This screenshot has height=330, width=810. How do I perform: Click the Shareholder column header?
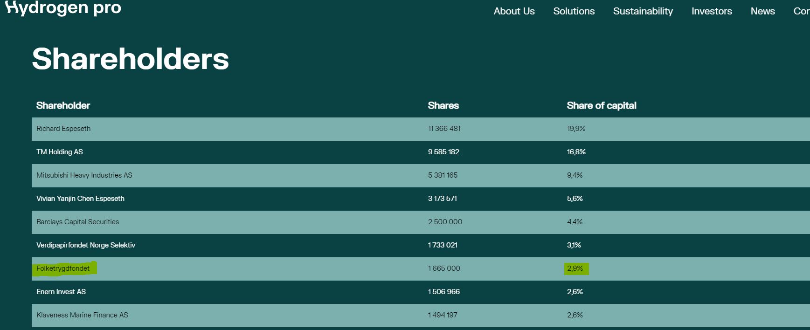63,106
